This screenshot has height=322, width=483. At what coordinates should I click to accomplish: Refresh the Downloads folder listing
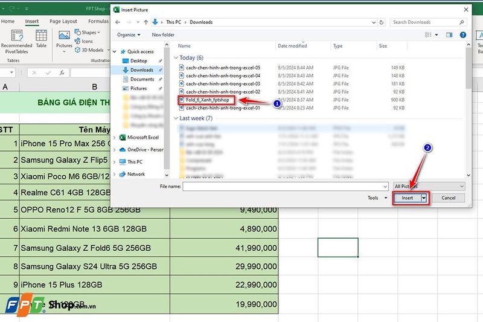pos(382,22)
